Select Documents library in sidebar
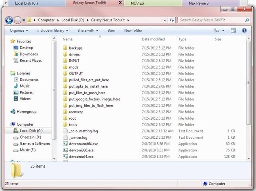This screenshot has width=256, height=191. click(x=29, y=80)
